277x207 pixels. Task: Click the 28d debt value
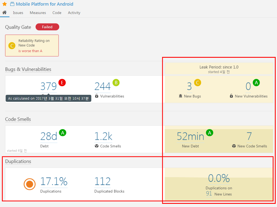(49, 136)
